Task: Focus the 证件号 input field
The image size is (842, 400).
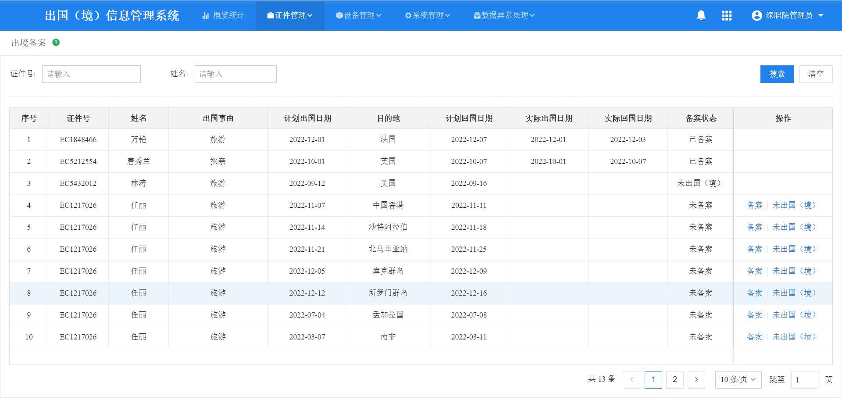Action: (x=91, y=74)
